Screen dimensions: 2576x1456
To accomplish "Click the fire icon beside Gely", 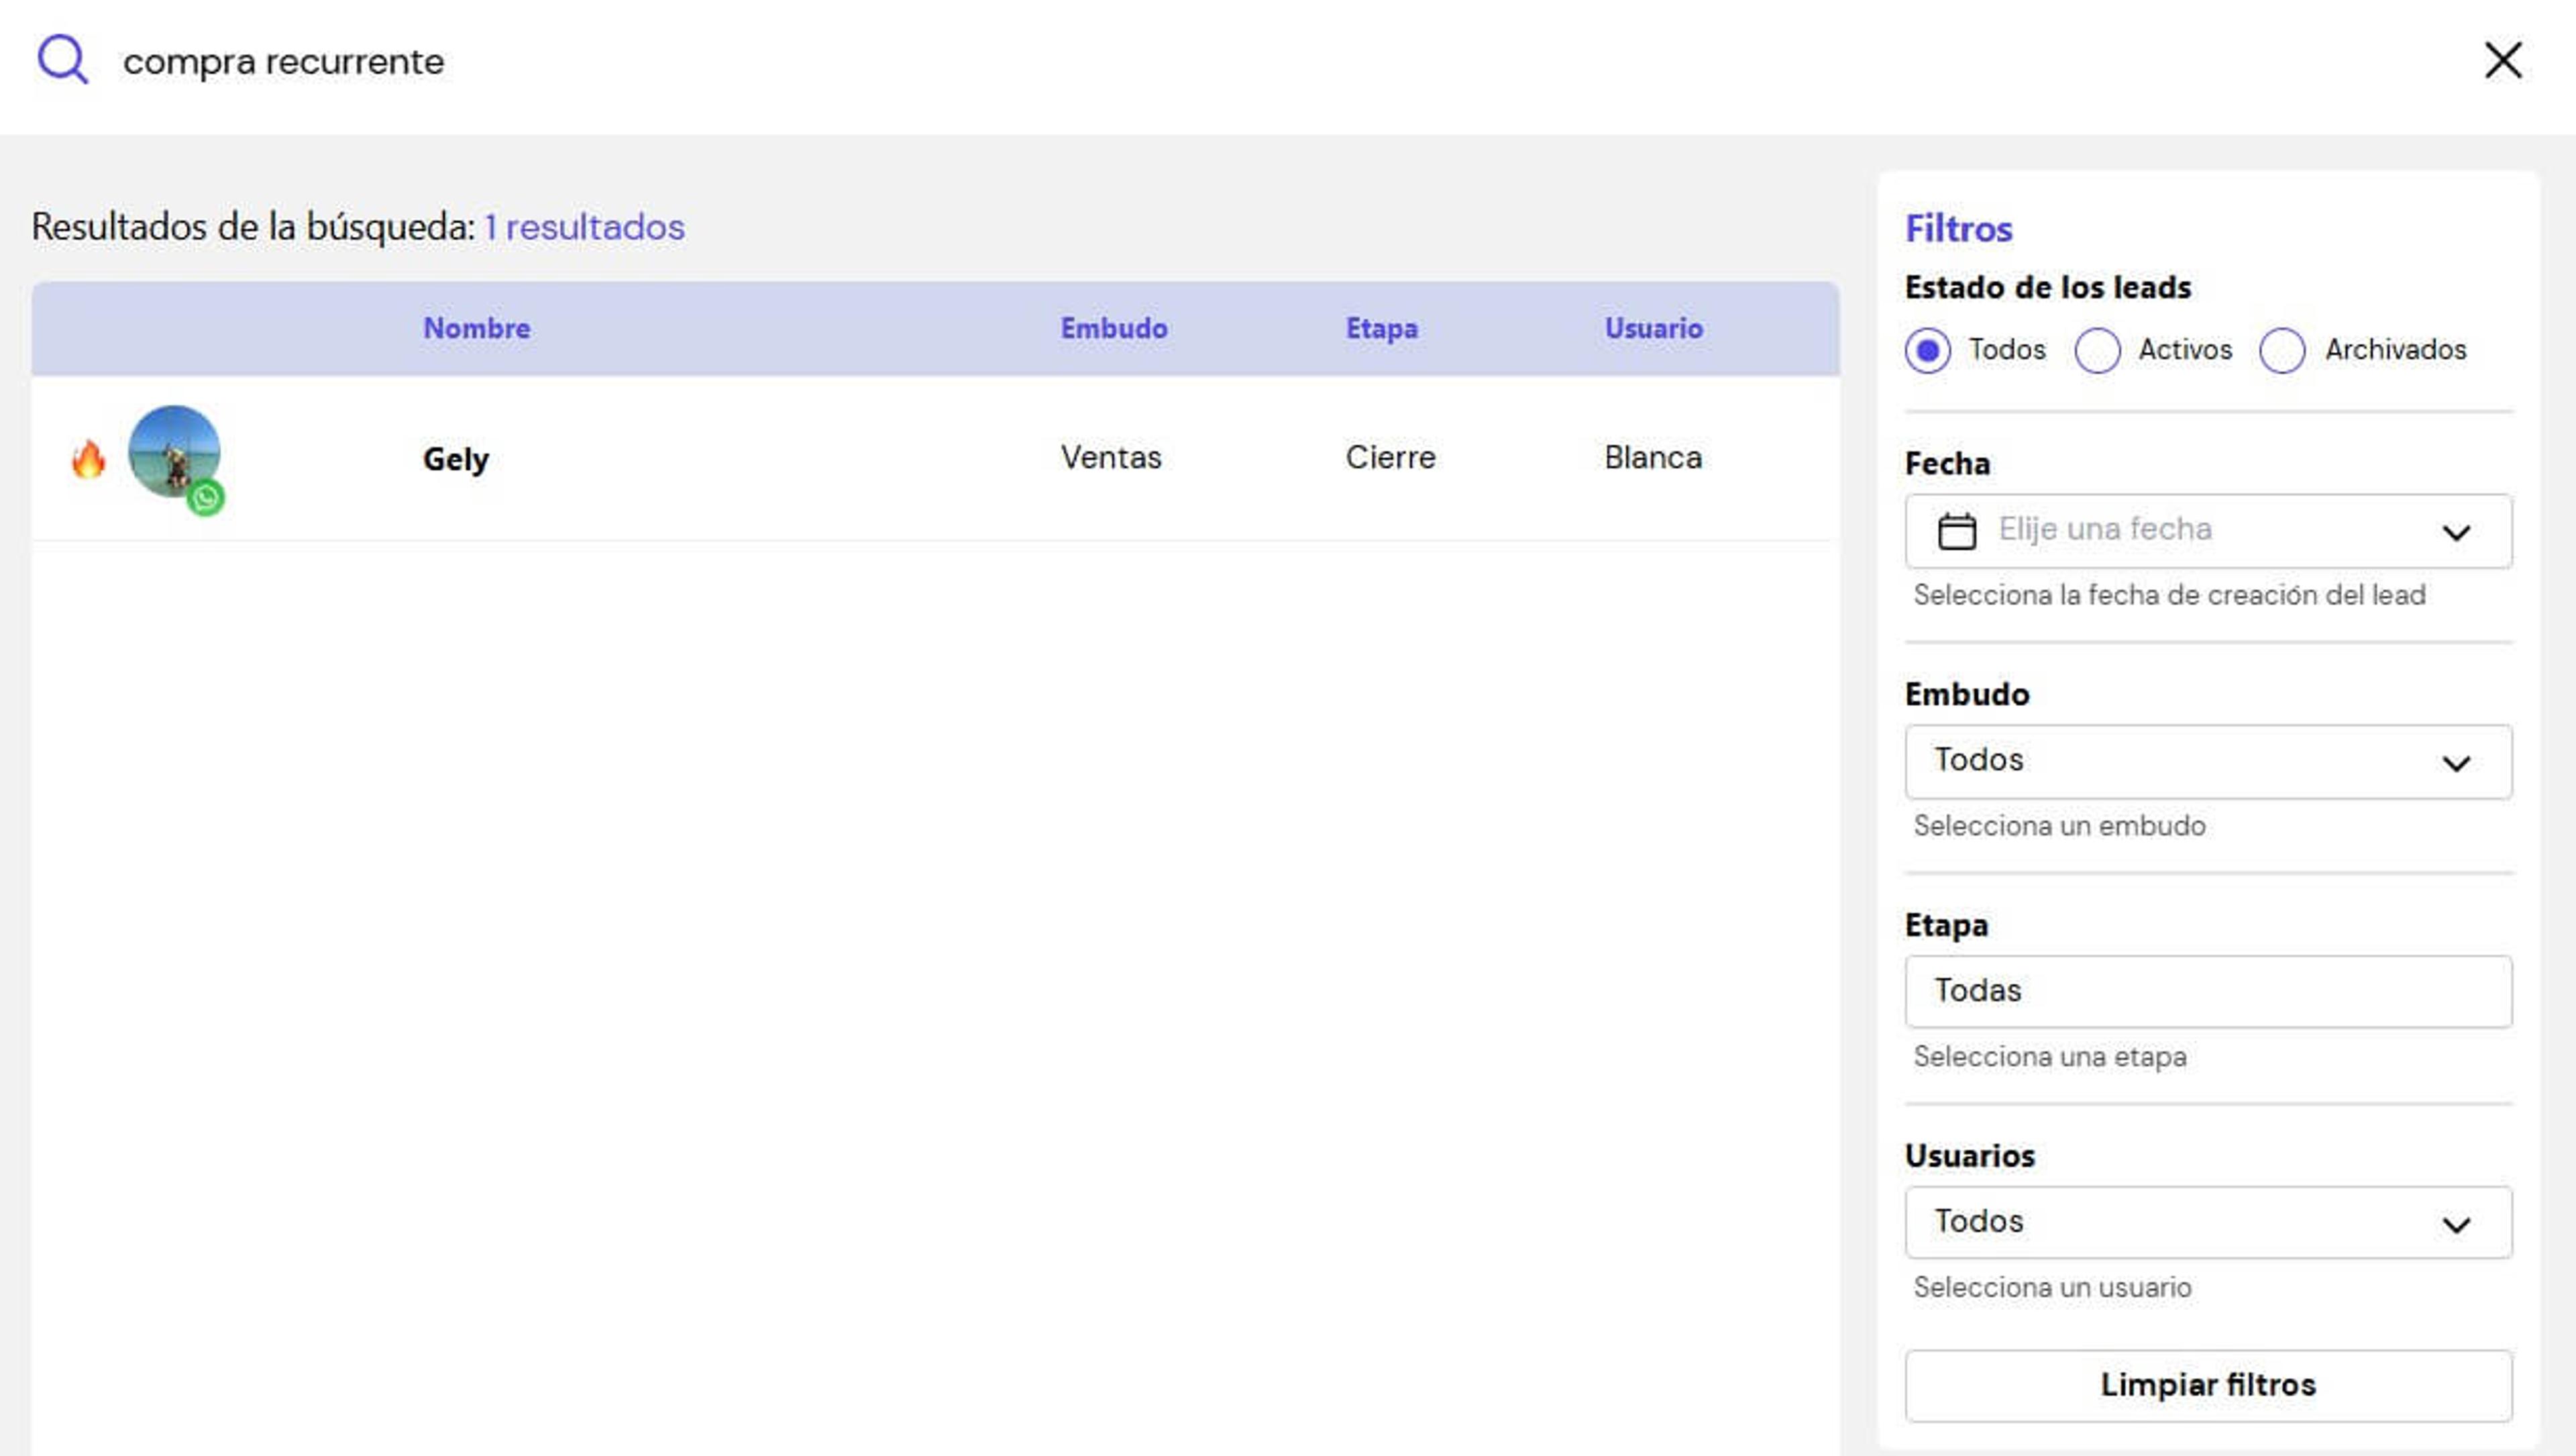I will pos(88,459).
